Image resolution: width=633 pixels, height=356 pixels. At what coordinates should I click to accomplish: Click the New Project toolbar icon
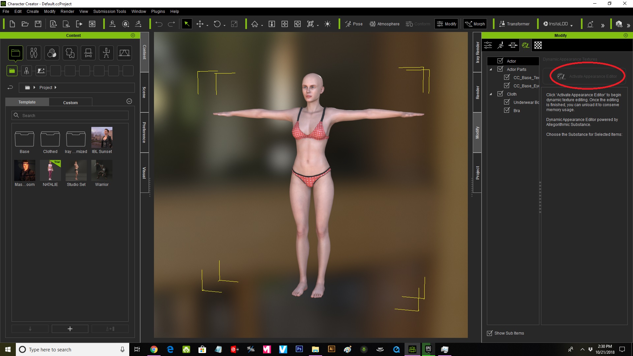point(12,24)
